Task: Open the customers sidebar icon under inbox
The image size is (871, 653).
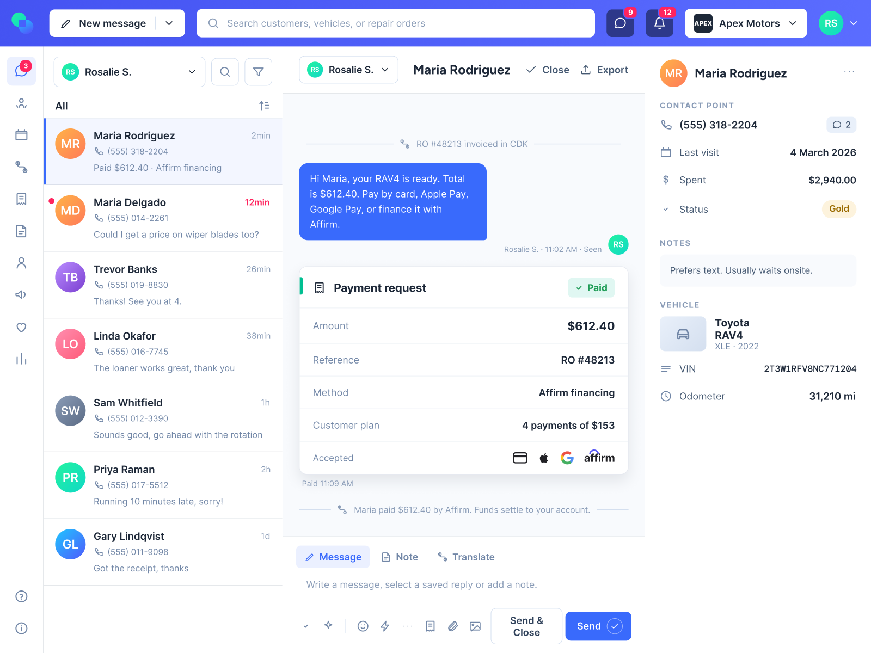Action: [21, 103]
